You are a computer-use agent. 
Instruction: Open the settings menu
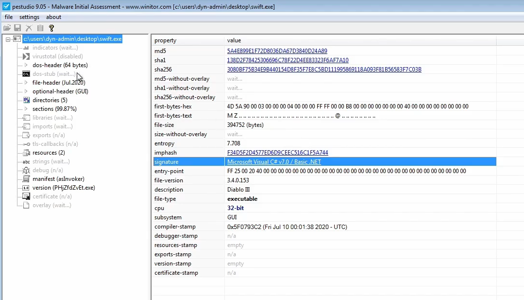pyautogui.click(x=30, y=17)
